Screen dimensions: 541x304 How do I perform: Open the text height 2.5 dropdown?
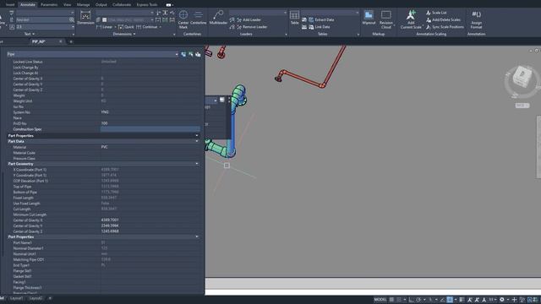click(x=73, y=27)
